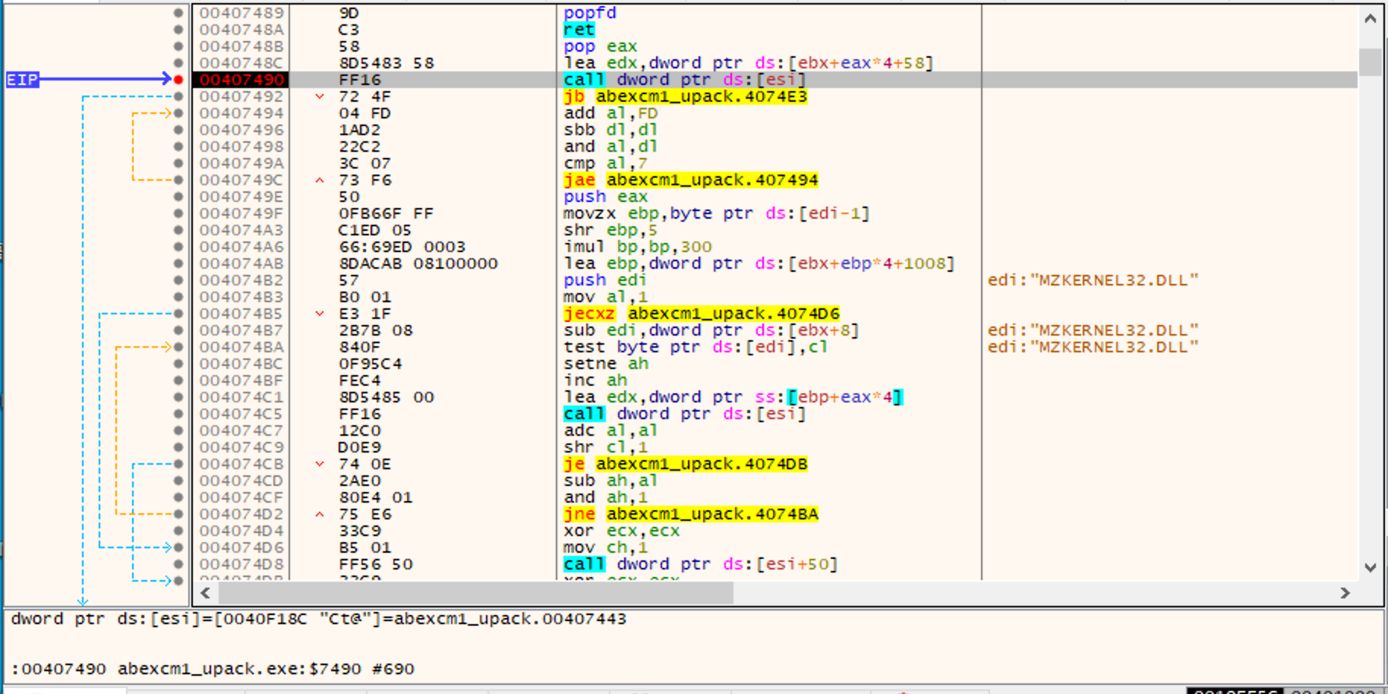Select call instruction at address 004074C5
Screen dimensions: 1388x694
pos(684,414)
